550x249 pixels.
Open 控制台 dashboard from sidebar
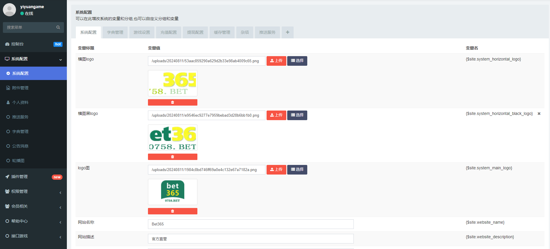17,44
